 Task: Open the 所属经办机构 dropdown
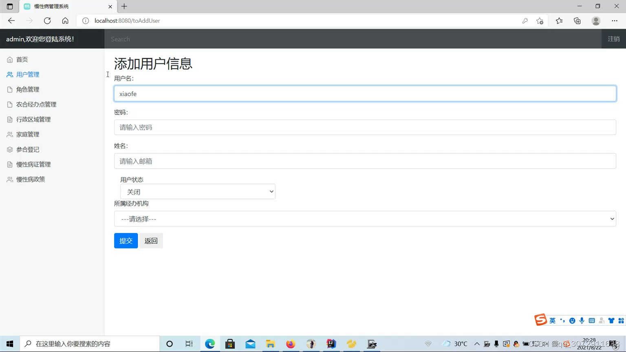(x=365, y=219)
